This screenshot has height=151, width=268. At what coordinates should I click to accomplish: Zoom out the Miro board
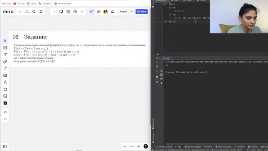click(125, 146)
